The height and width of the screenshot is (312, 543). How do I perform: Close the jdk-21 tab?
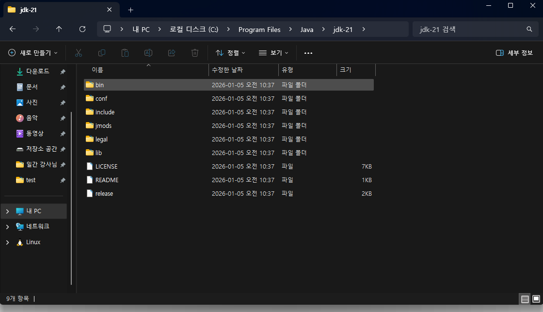(110, 10)
